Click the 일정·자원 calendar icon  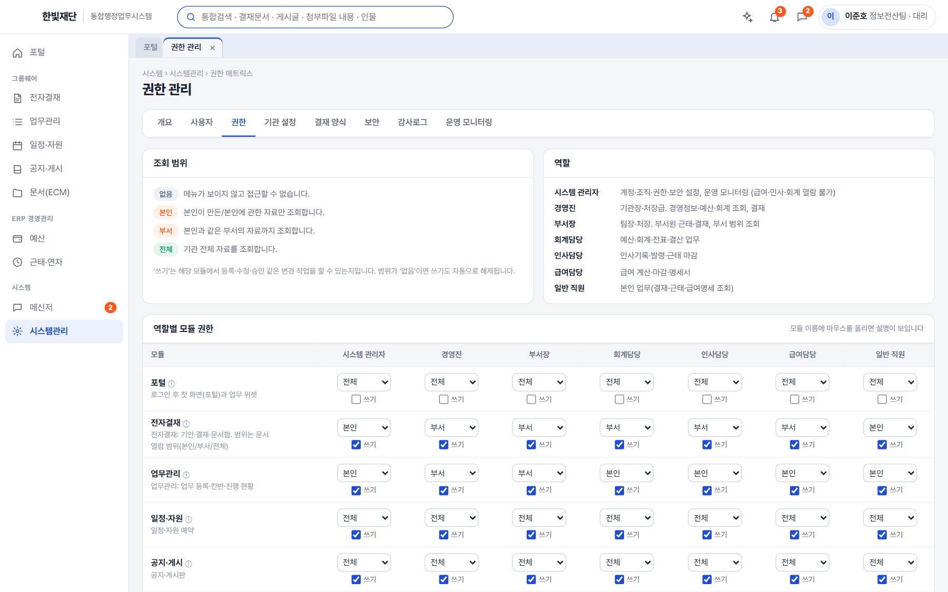click(x=17, y=145)
